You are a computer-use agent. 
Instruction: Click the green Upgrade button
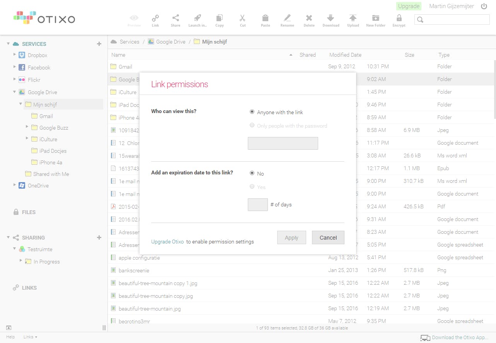tap(409, 6)
